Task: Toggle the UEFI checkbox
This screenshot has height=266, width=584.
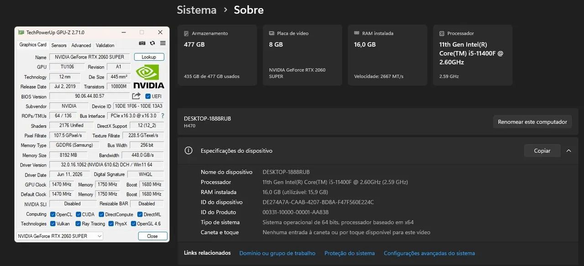Action: [148, 96]
